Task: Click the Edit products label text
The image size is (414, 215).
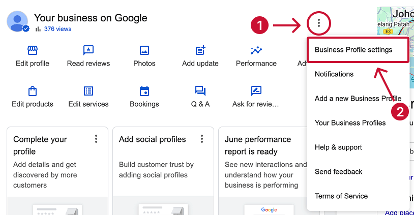Action: (33, 104)
